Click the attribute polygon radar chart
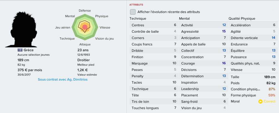 (85, 27)
